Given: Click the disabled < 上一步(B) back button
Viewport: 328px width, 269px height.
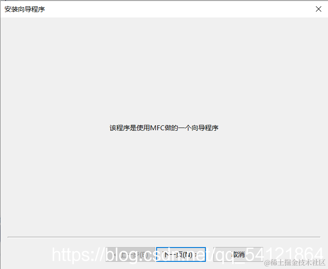Looking at the screenshot, I should click(130, 254).
